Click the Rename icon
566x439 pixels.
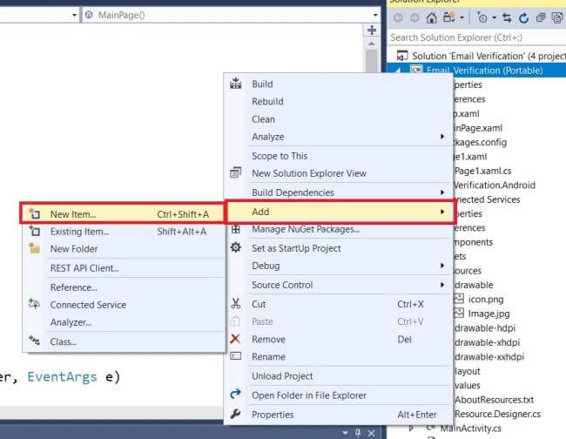tap(236, 356)
